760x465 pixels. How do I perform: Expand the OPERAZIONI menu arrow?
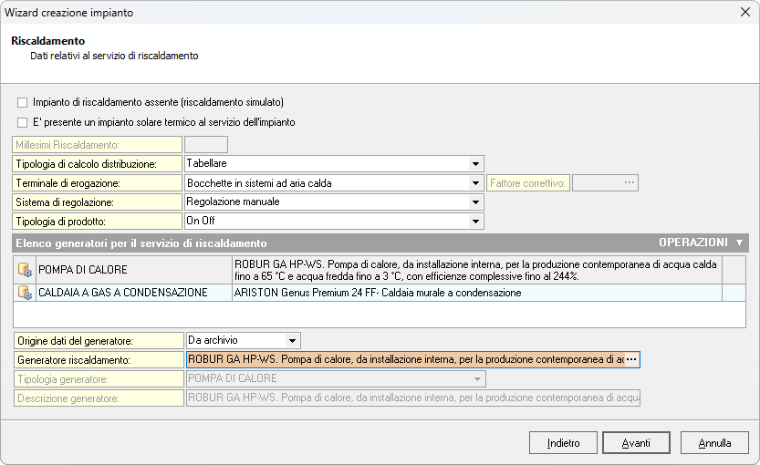(x=739, y=243)
